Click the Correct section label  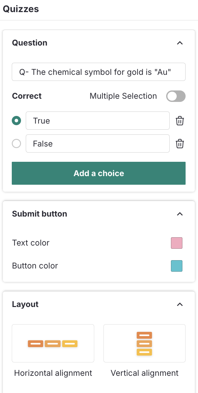click(27, 96)
